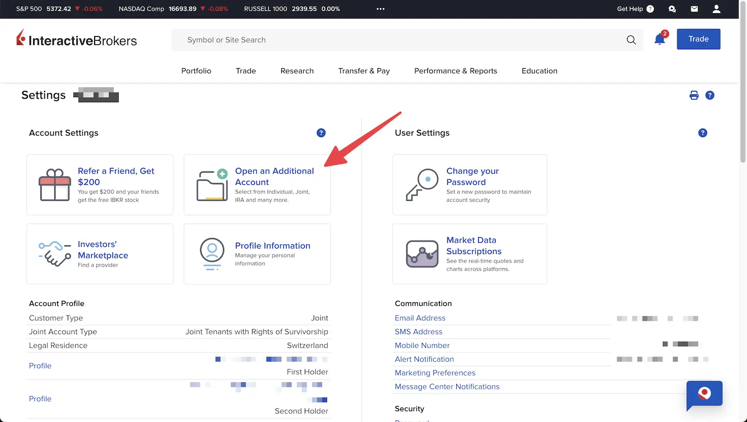The image size is (747, 422).
Task: Open the Transfer & Pay menu
Action: [x=364, y=71]
